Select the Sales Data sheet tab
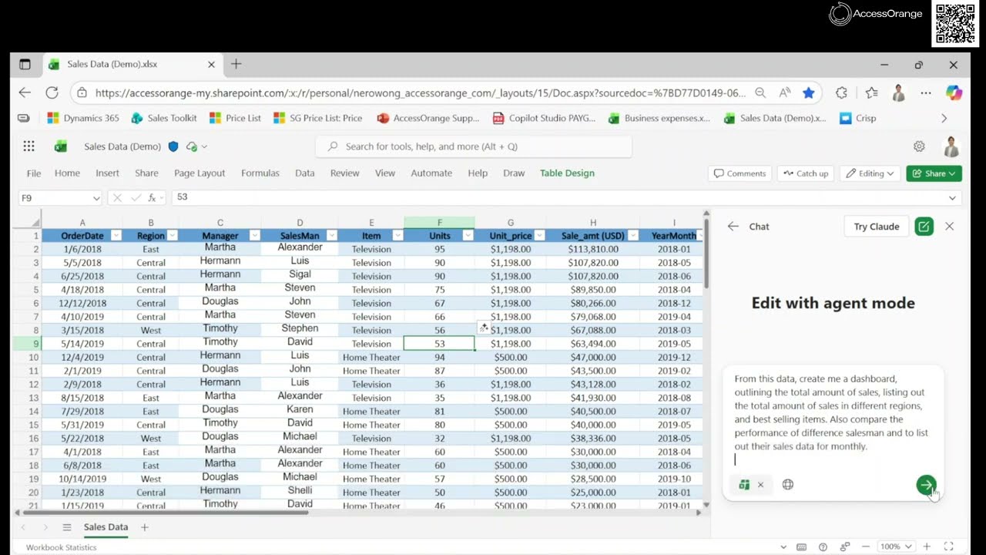This screenshot has width=986, height=555. tap(106, 527)
